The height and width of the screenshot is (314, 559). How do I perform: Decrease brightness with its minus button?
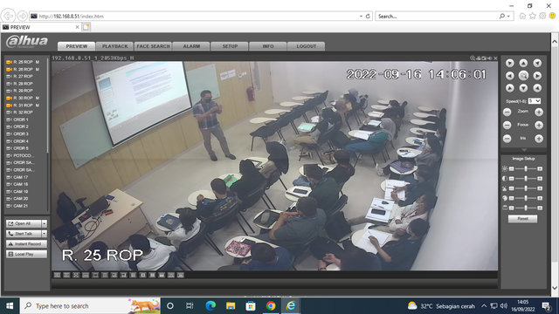click(x=511, y=168)
